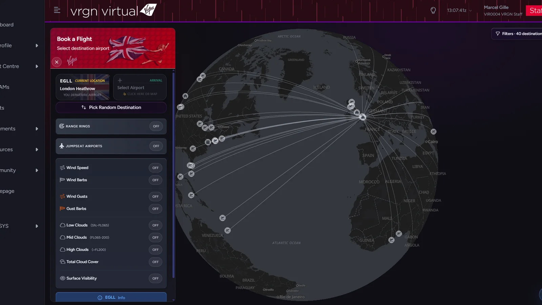
Task: Enable the Gust Barbs layer
Action: coord(155,209)
